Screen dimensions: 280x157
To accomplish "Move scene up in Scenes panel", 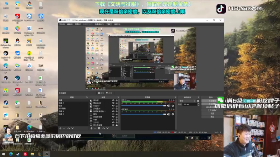I will point(69,128).
